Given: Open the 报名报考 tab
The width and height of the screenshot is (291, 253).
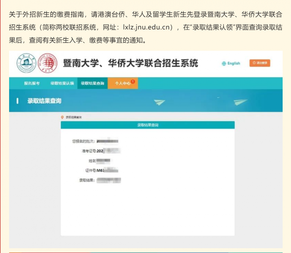Looking at the screenshot, I should [32, 83].
